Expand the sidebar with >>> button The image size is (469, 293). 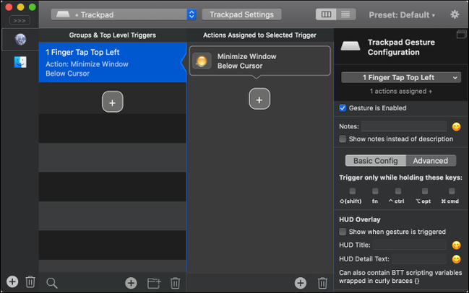(20, 21)
